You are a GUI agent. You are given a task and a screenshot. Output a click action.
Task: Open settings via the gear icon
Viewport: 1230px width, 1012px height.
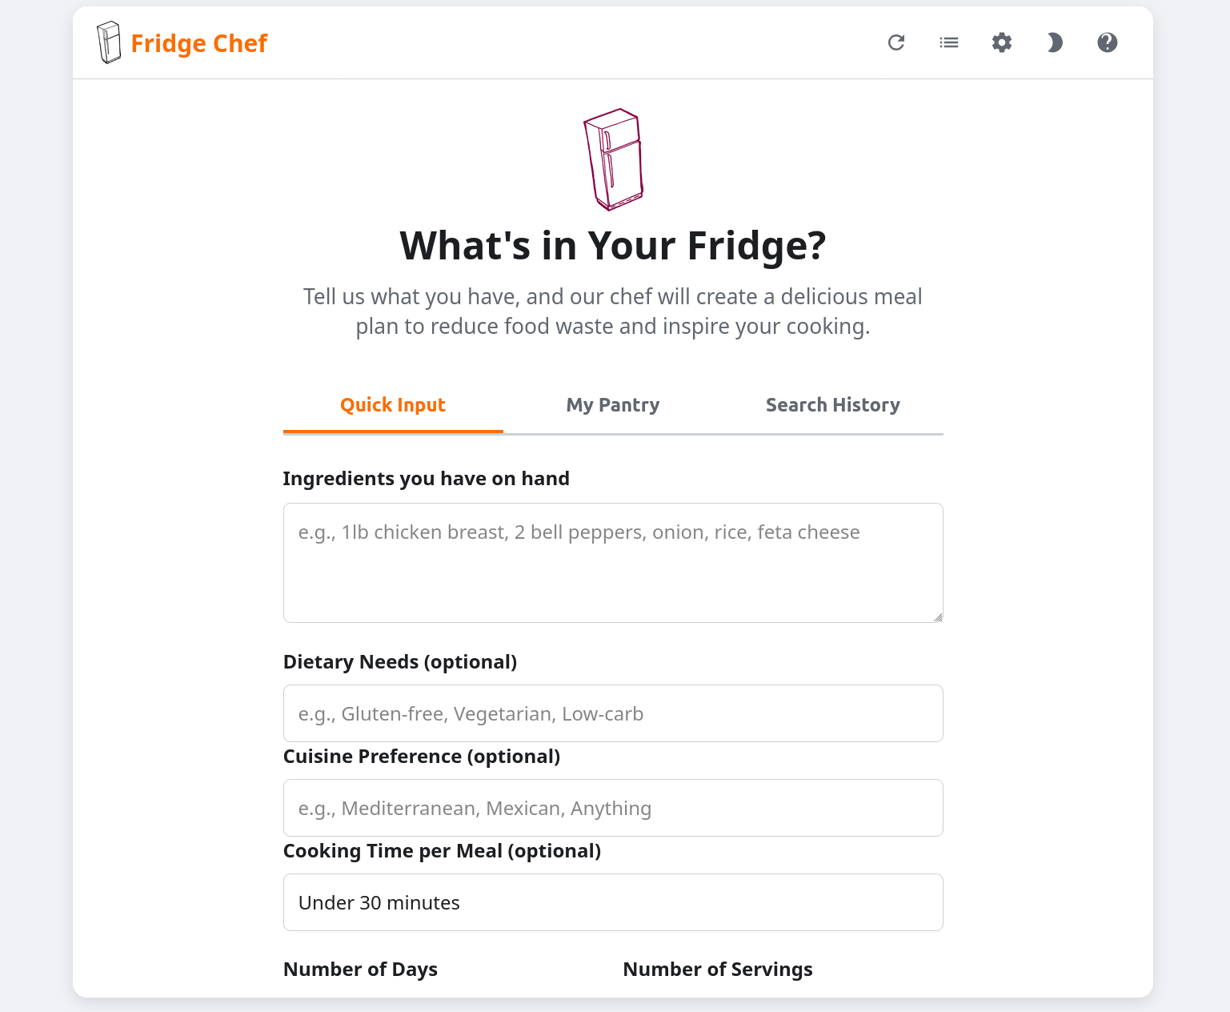point(1002,42)
